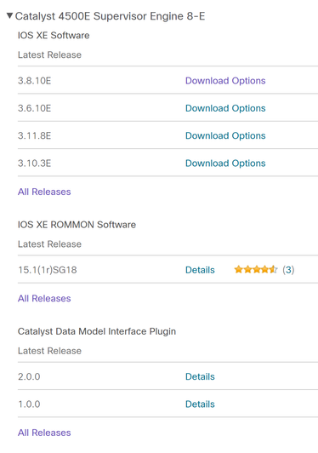Open the (3) reviews count link
The height and width of the screenshot is (453, 318).
288,270
